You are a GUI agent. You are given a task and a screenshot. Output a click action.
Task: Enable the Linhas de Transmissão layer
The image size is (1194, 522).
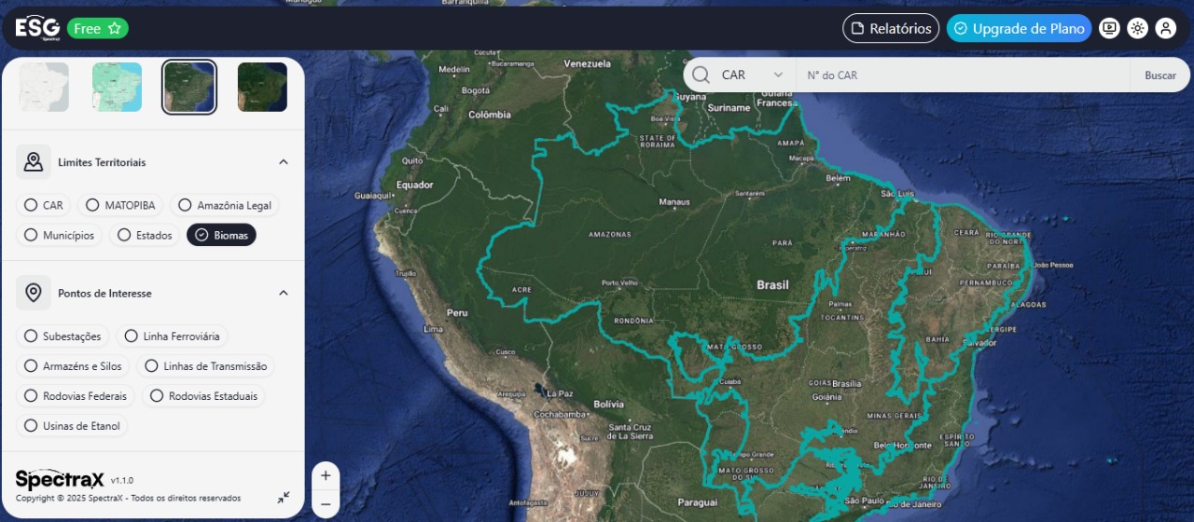pyautogui.click(x=206, y=366)
